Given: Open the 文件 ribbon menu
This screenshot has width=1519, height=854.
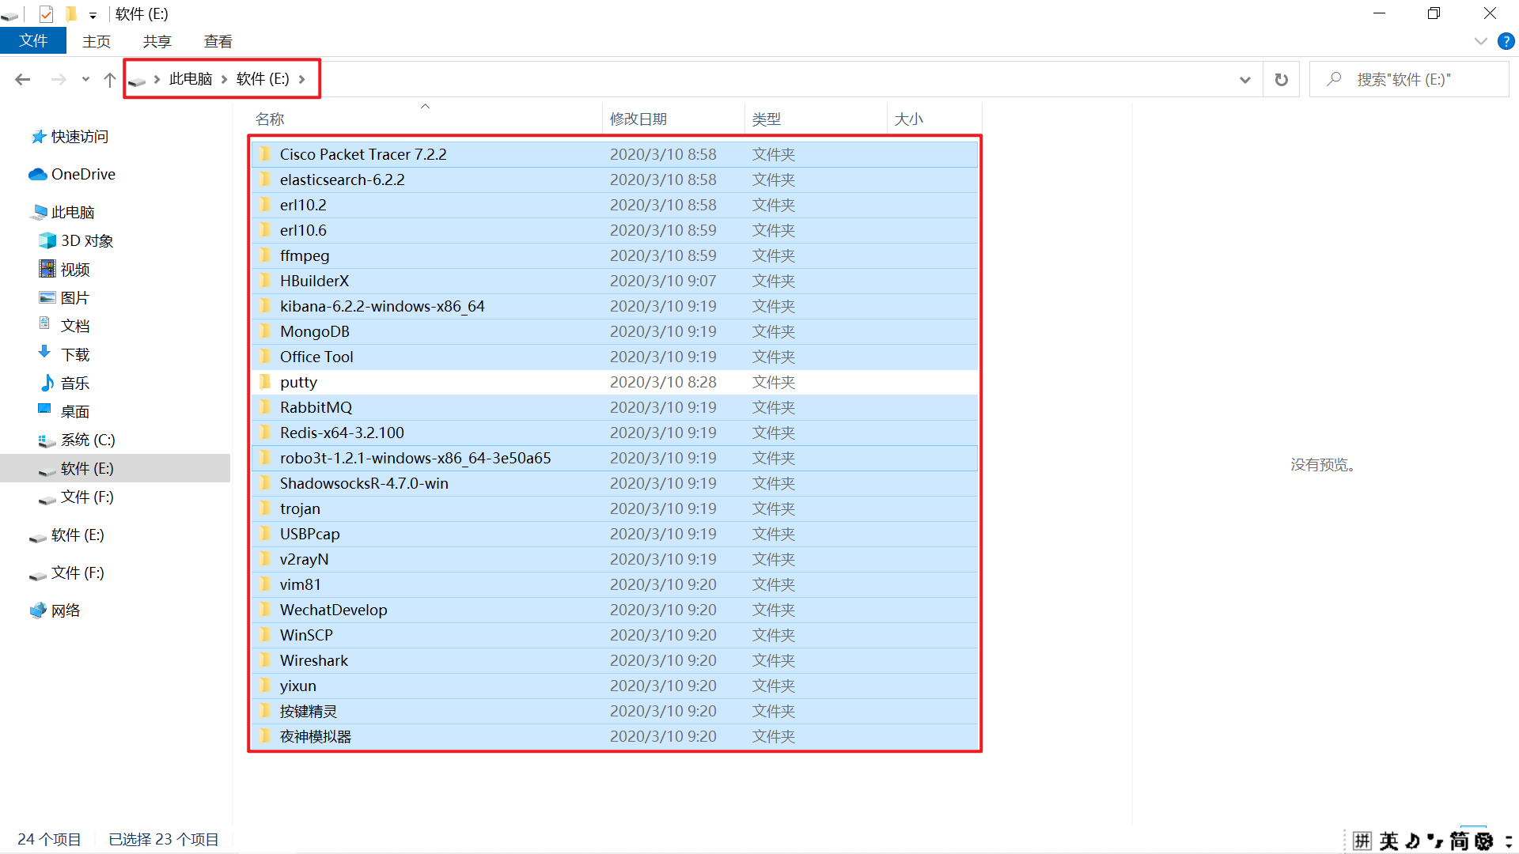Looking at the screenshot, I should coord(33,41).
